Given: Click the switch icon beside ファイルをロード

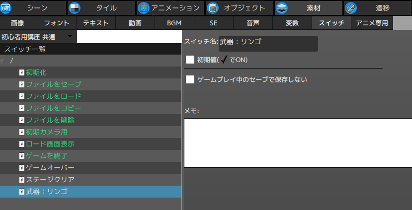Looking at the screenshot, I should coord(22,96).
